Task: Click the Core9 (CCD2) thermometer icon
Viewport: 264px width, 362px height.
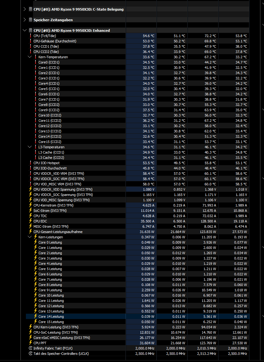Action: (35, 110)
